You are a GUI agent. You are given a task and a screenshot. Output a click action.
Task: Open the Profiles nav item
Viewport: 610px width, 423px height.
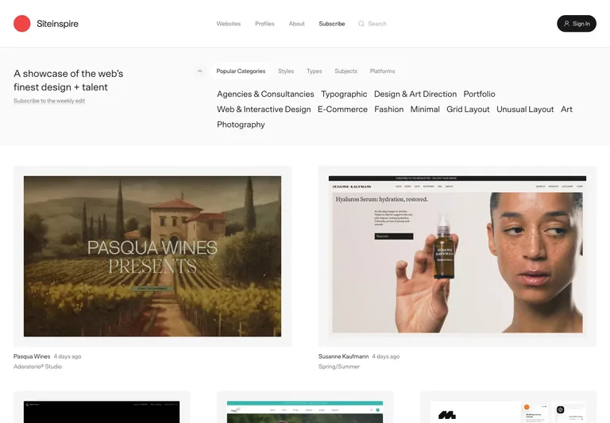tap(264, 24)
